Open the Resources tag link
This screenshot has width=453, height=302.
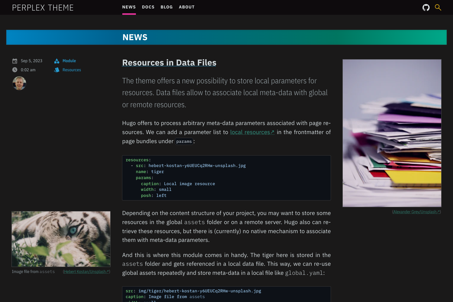pos(72,70)
